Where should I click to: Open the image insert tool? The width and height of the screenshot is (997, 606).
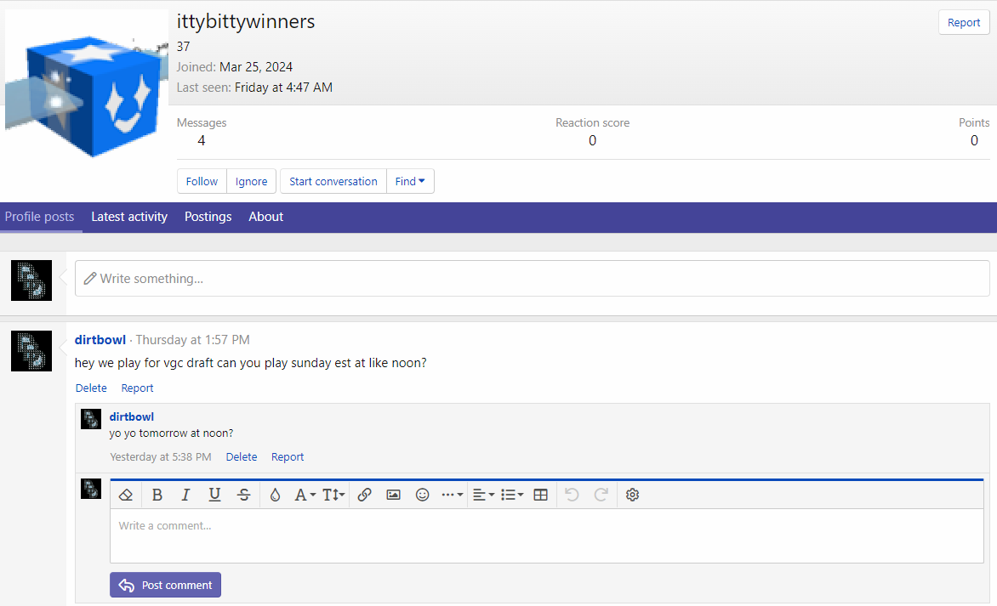[392, 494]
